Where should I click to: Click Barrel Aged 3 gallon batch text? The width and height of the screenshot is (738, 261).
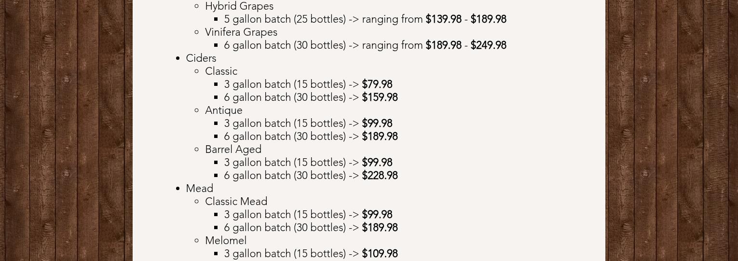point(285,163)
